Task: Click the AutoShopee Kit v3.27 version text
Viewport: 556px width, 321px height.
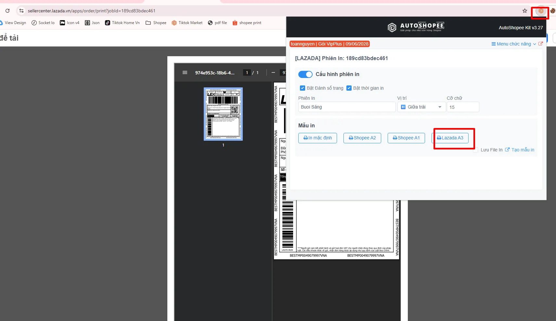Action: [x=521, y=28]
